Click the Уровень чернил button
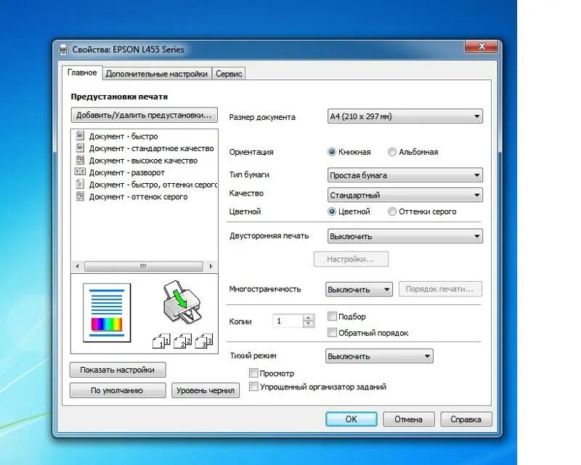The image size is (581, 465). click(x=206, y=390)
